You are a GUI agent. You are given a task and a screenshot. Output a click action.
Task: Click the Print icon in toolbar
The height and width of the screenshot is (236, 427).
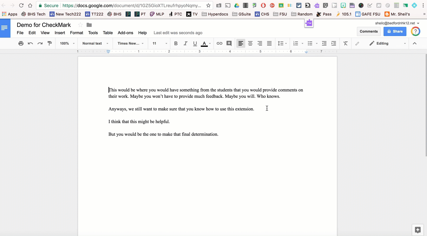coord(21,43)
